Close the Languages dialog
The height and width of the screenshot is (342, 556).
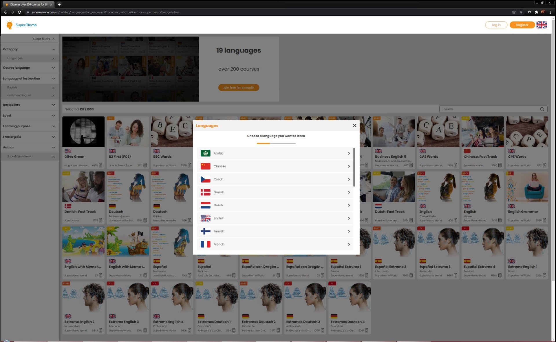pyautogui.click(x=354, y=125)
